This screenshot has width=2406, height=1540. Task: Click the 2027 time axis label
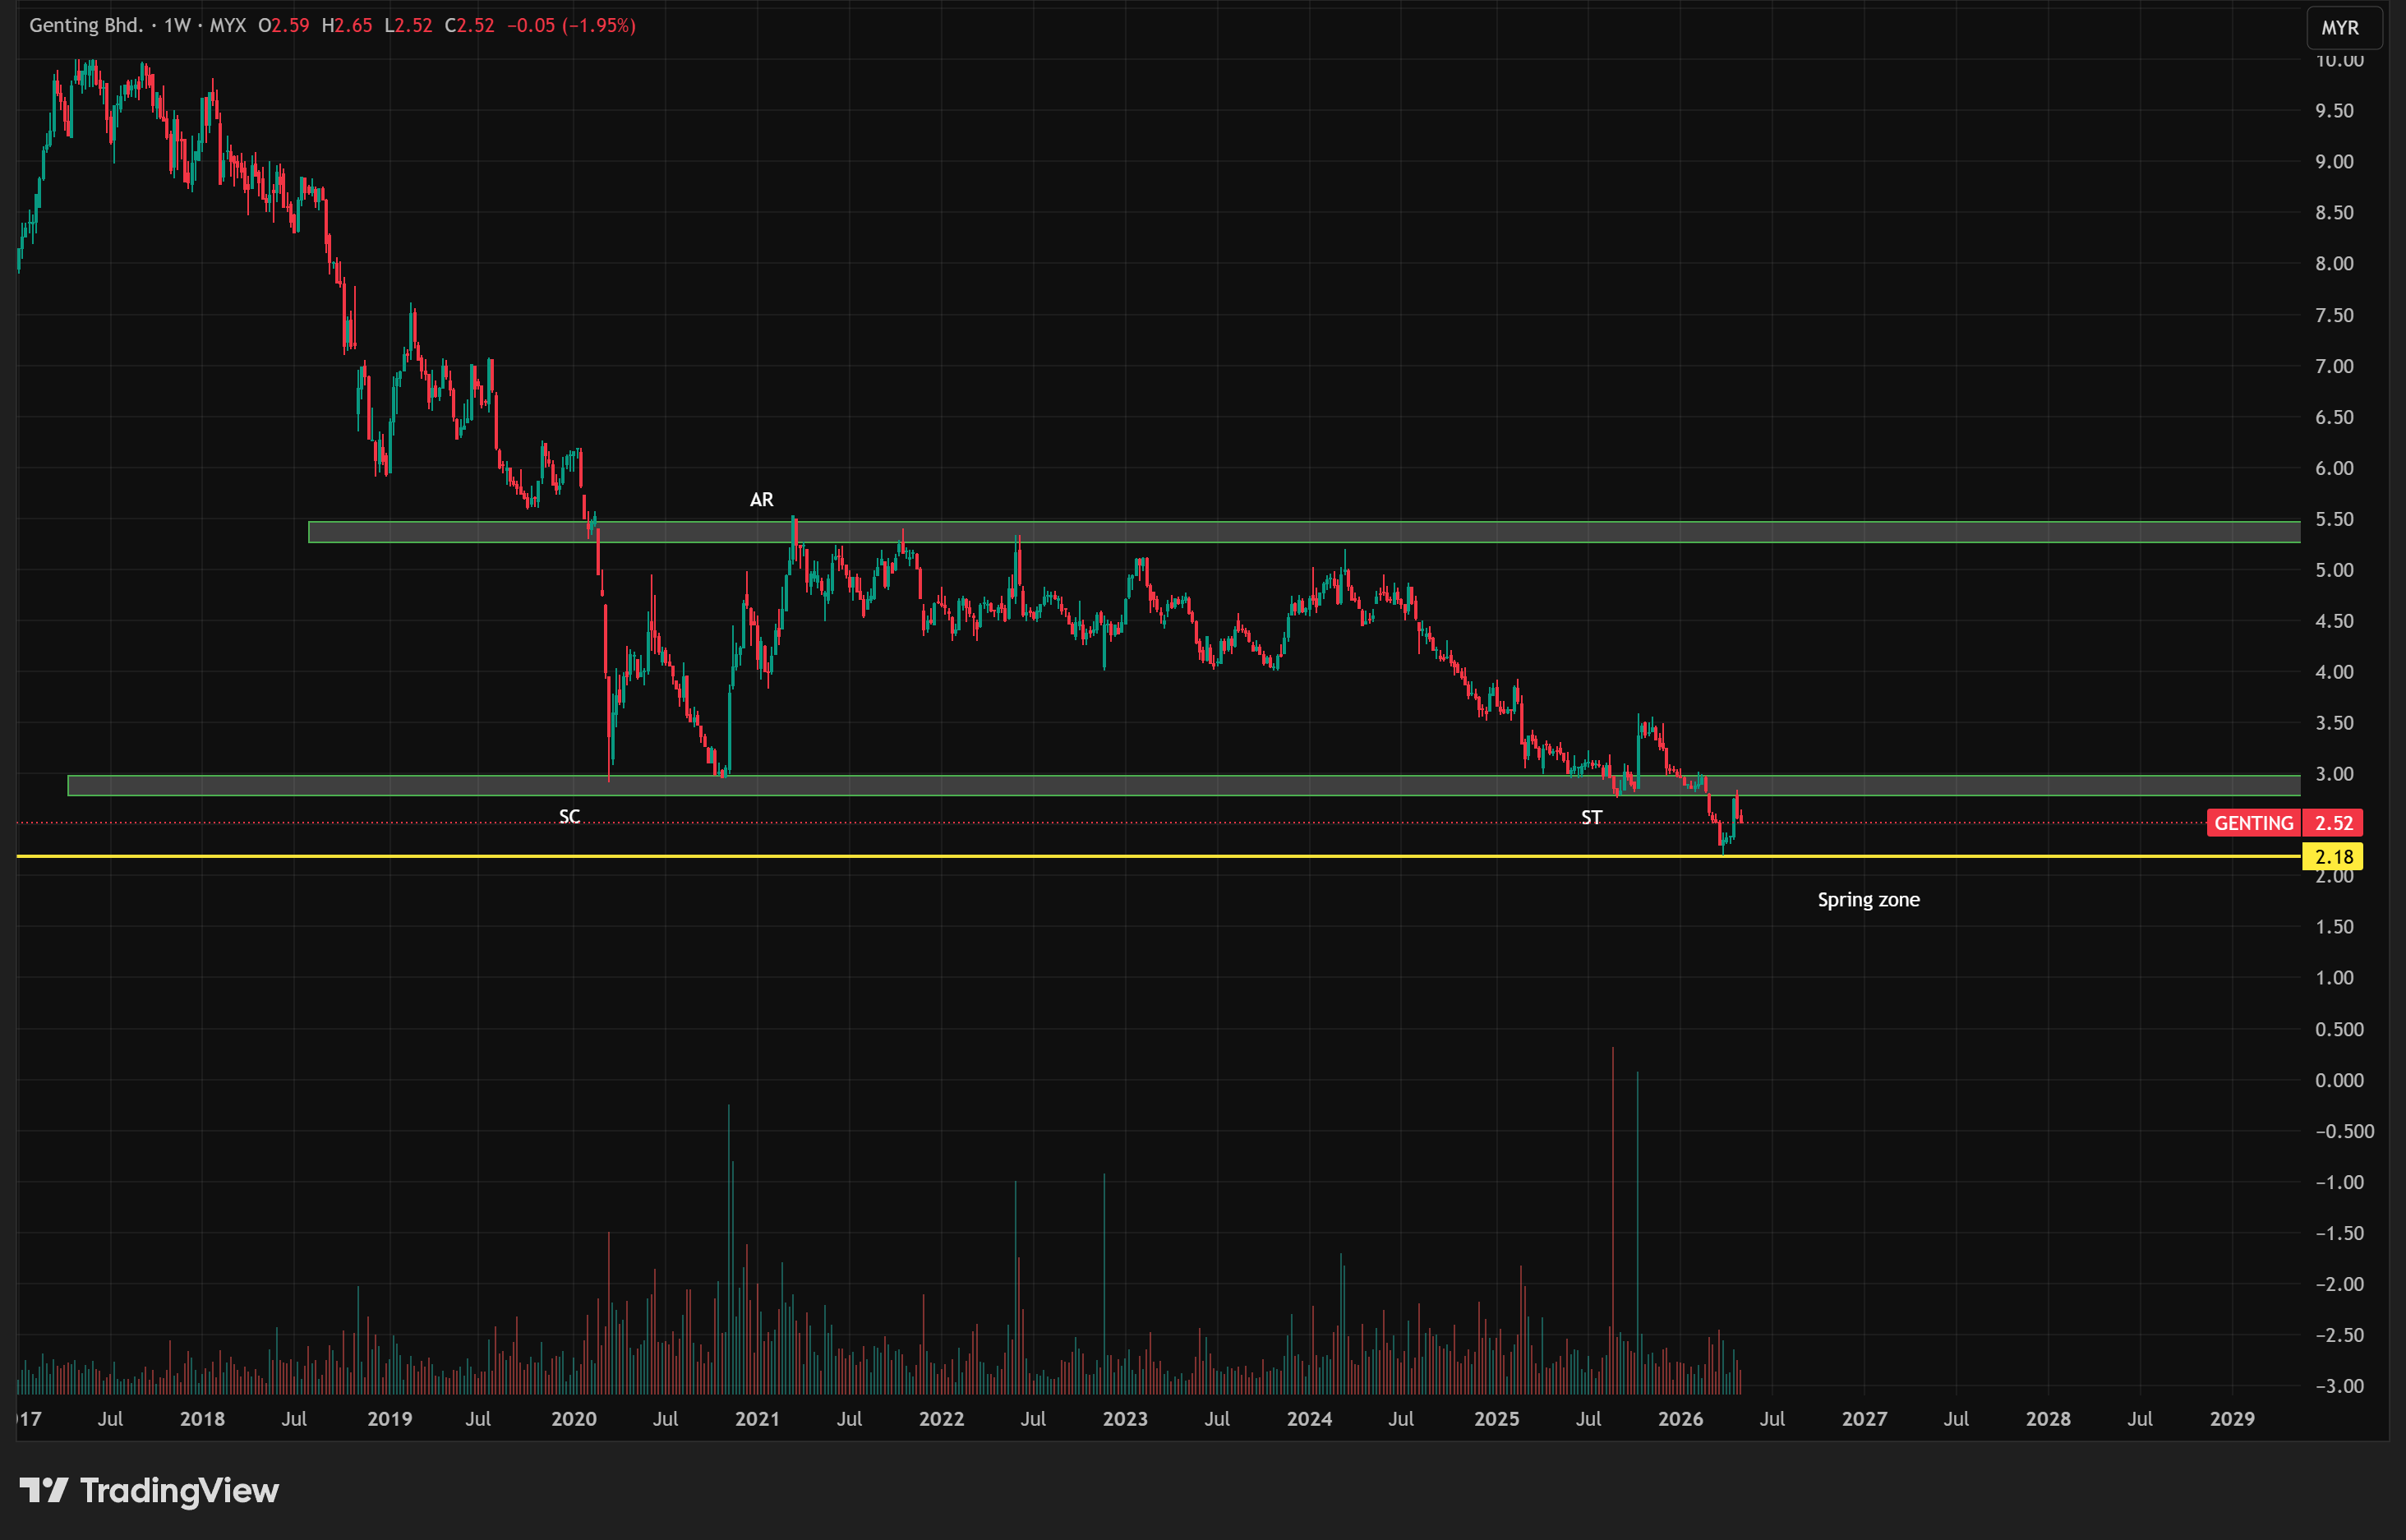tap(1865, 1420)
